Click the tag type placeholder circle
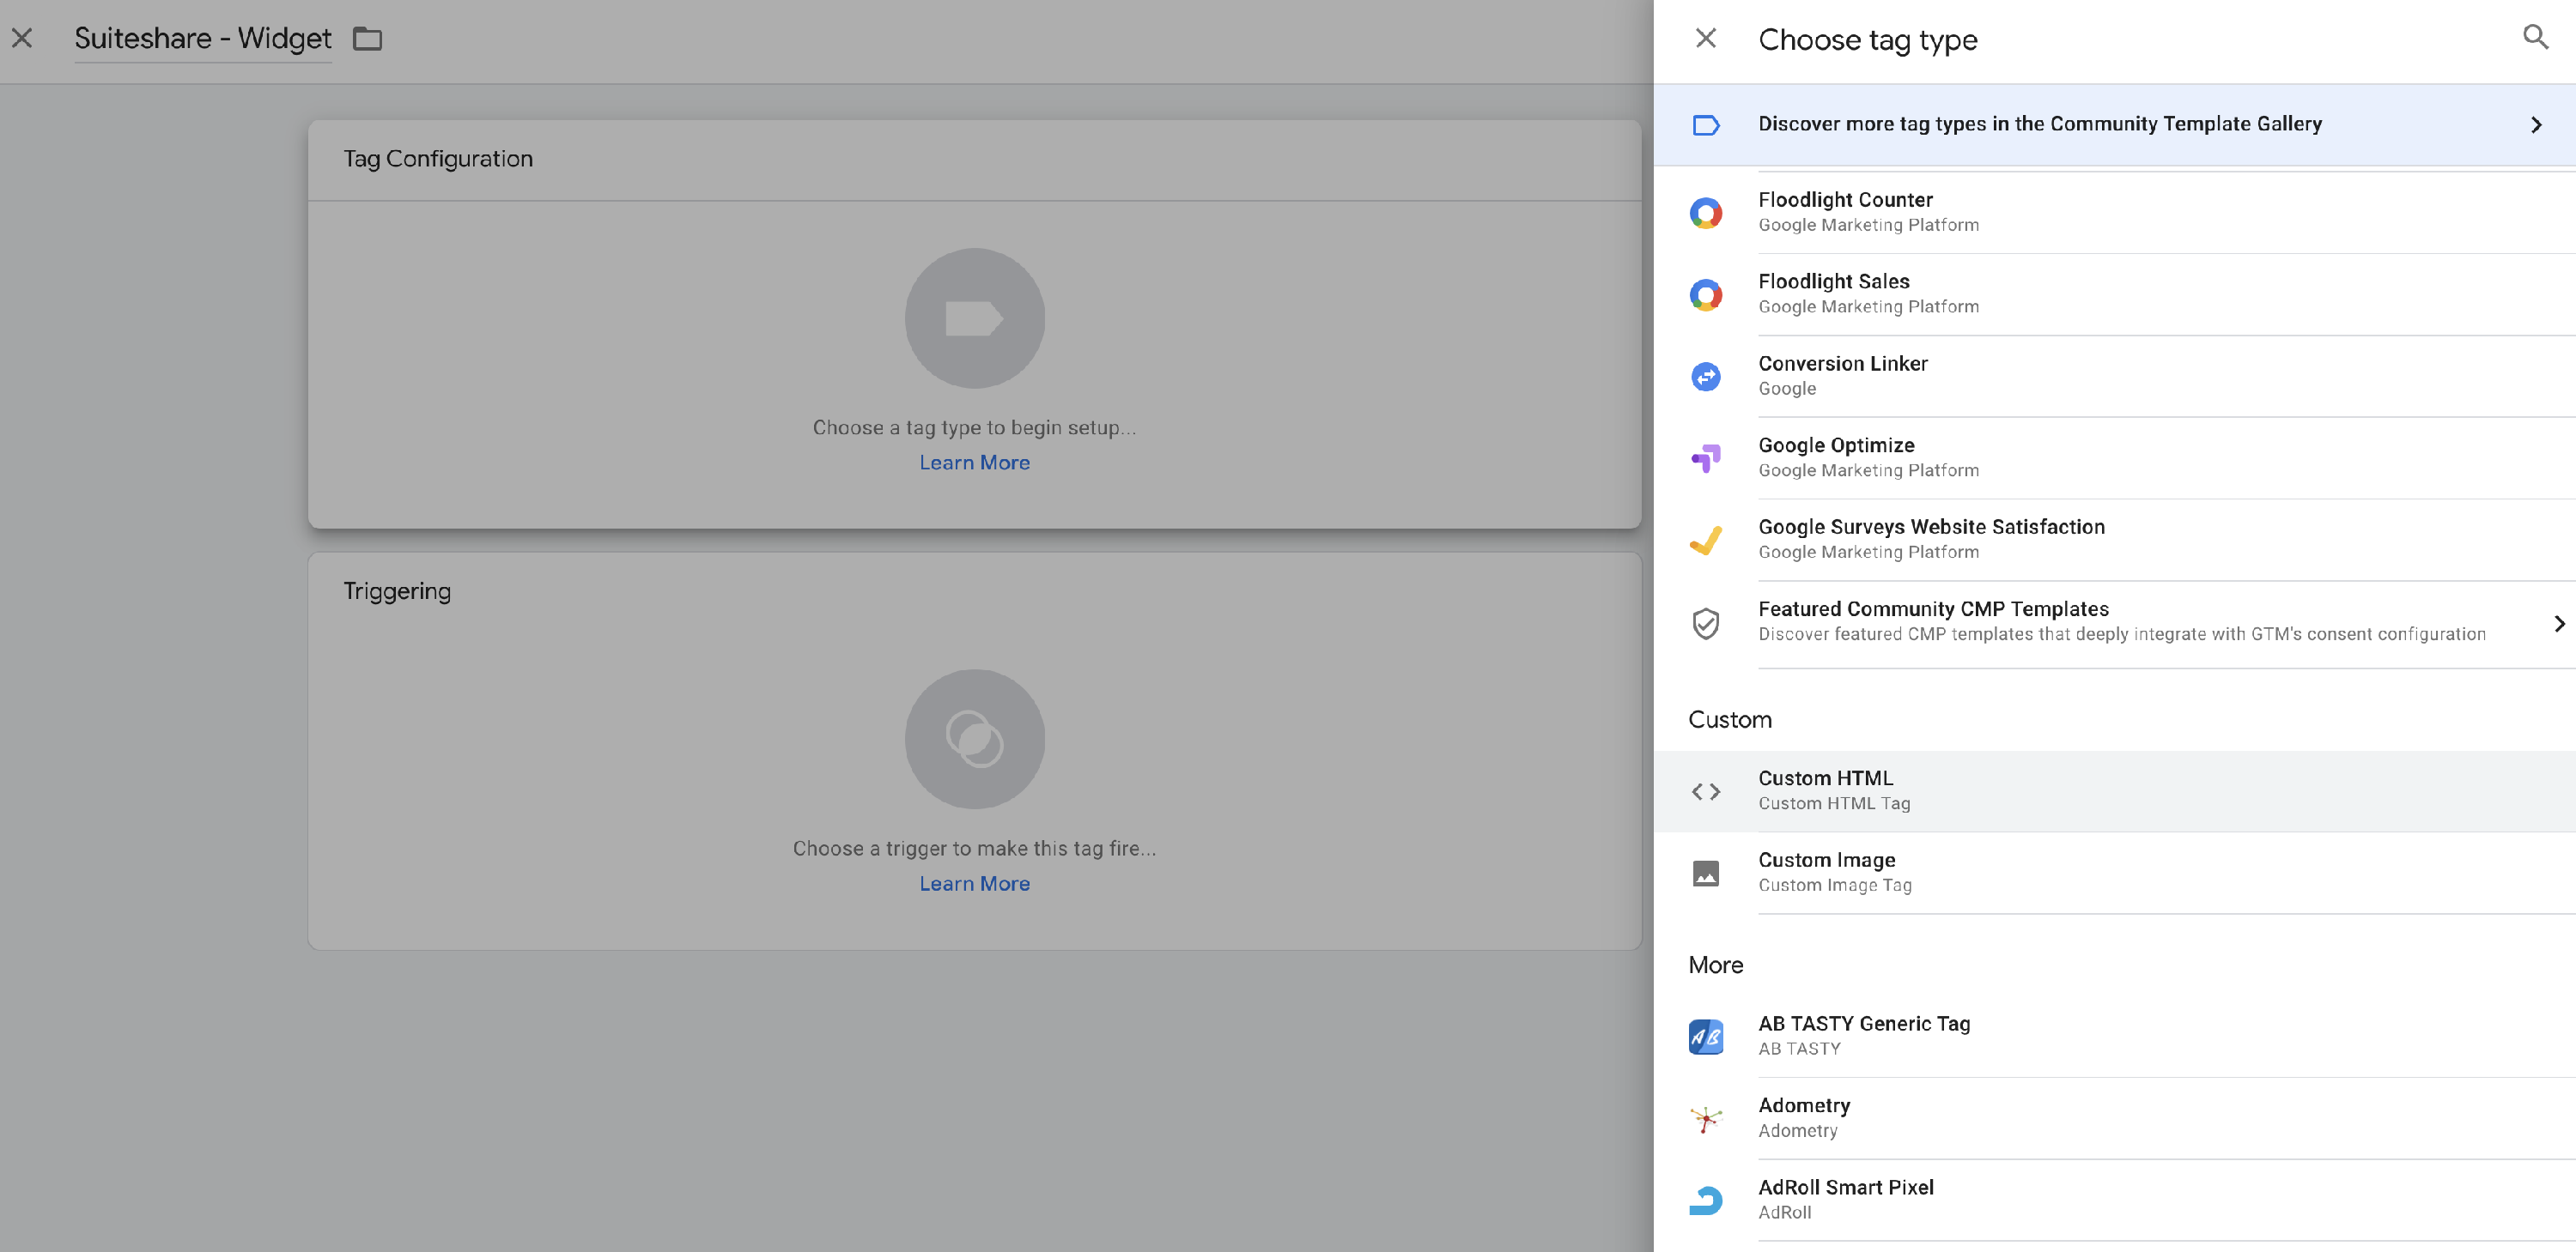 (974, 318)
